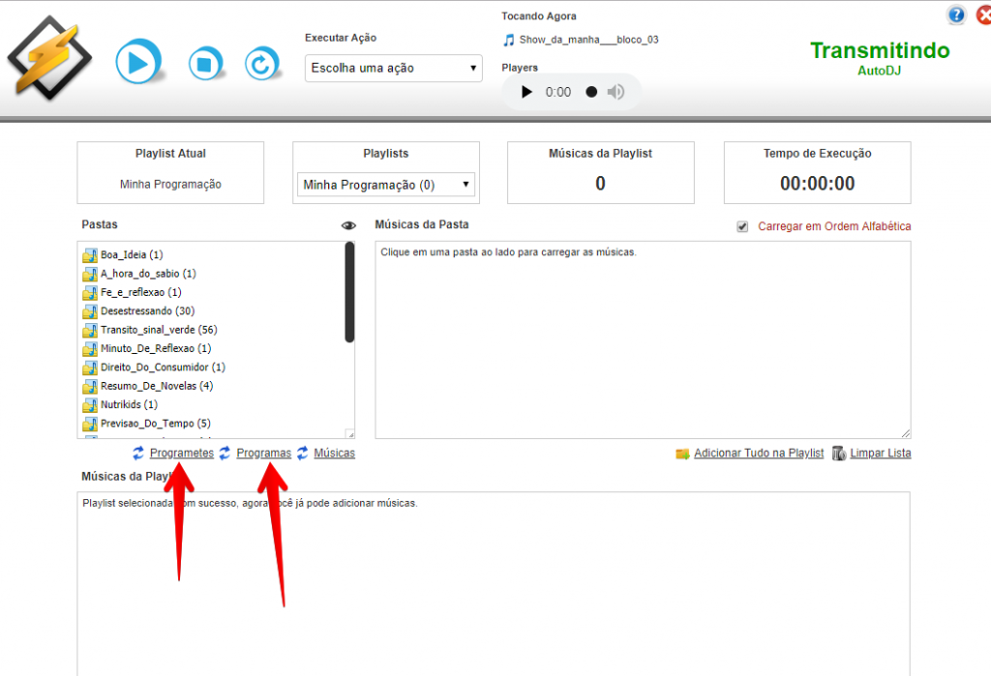Screen dimensions: 991x676
Task: Click the blue Play broadcast icon
Action: (x=138, y=61)
